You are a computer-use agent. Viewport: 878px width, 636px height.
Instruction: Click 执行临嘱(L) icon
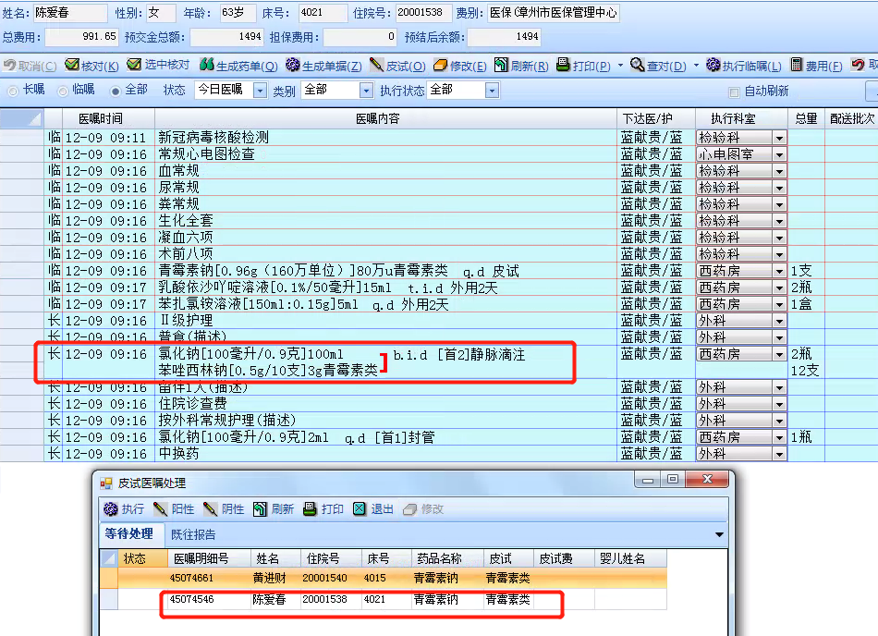tap(713, 65)
